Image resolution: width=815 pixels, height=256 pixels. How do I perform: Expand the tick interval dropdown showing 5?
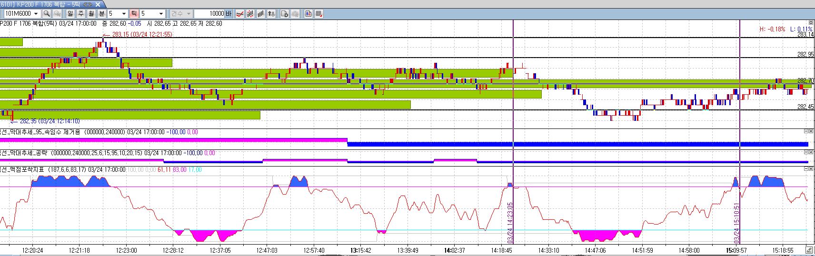(x=160, y=14)
